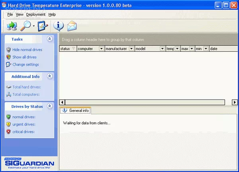
Task: Sort by the status column header
Action: (x=68, y=49)
